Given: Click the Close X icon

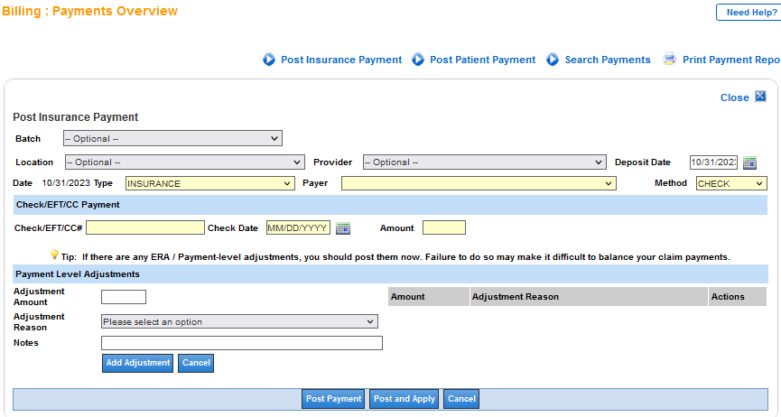Looking at the screenshot, I should [760, 97].
